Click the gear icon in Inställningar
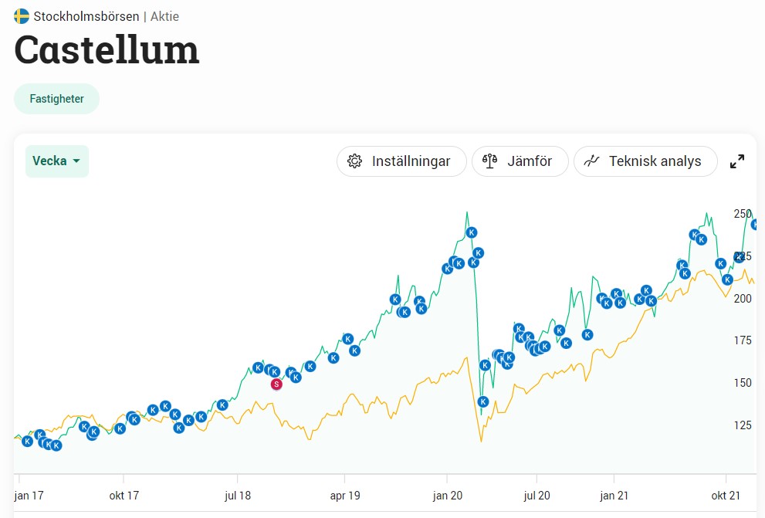Viewport: 765px width, 518px height. pos(355,161)
